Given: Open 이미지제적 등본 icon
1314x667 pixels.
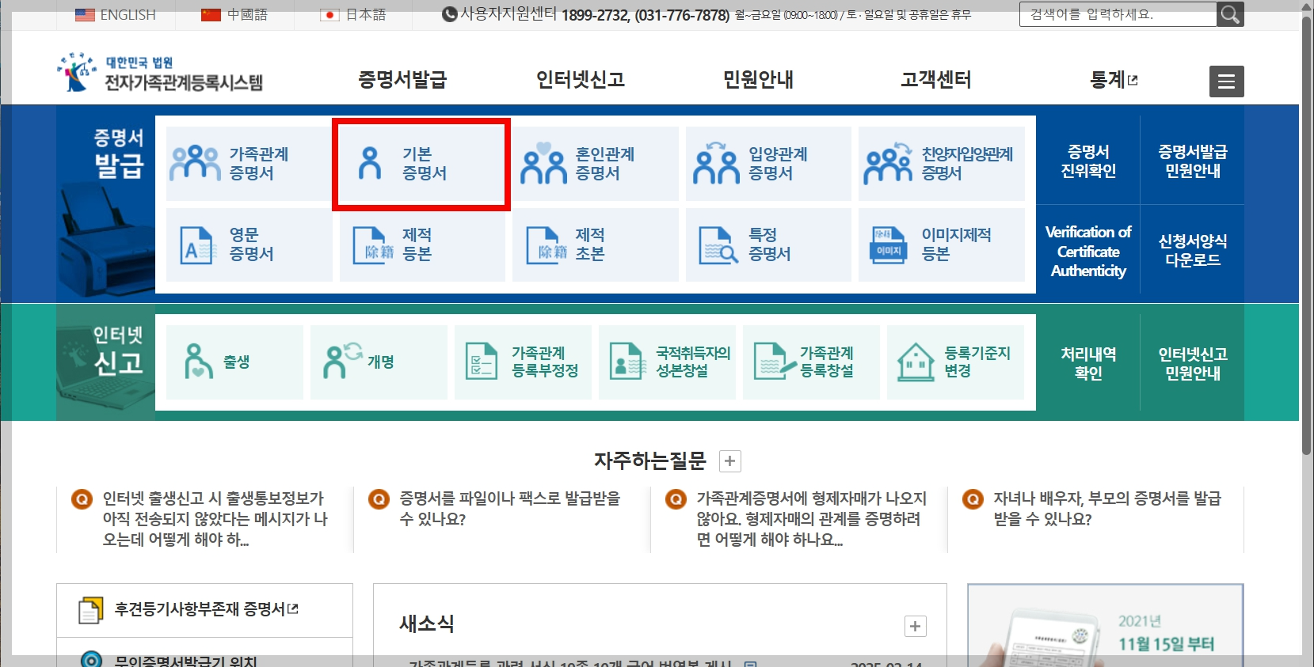Looking at the screenshot, I should (x=889, y=244).
